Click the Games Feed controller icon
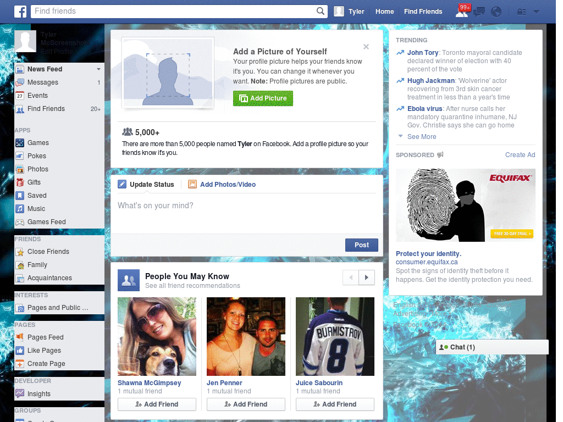This screenshot has height=422, width=563. pos(20,222)
